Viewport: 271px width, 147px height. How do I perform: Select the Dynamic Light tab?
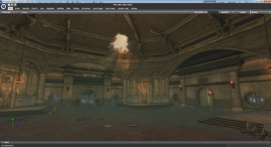[x=123, y=8]
